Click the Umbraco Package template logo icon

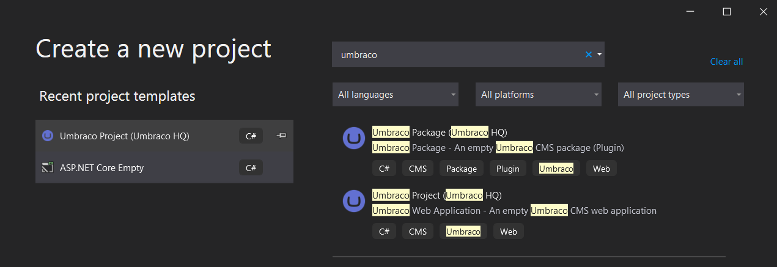tap(354, 139)
